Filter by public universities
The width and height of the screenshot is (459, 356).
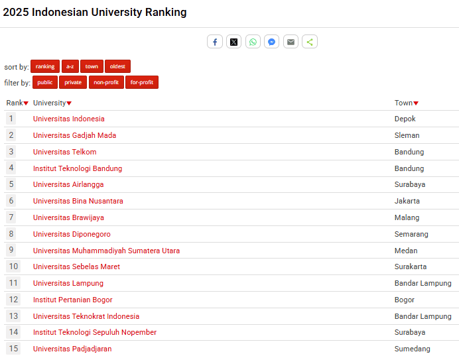pos(45,82)
